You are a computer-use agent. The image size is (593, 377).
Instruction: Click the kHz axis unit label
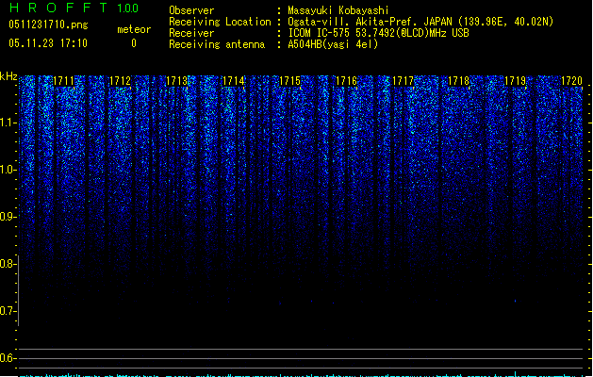[x=8, y=76]
